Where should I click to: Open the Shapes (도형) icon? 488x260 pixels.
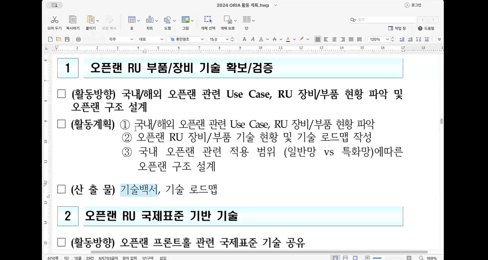(x=167, y=20)
